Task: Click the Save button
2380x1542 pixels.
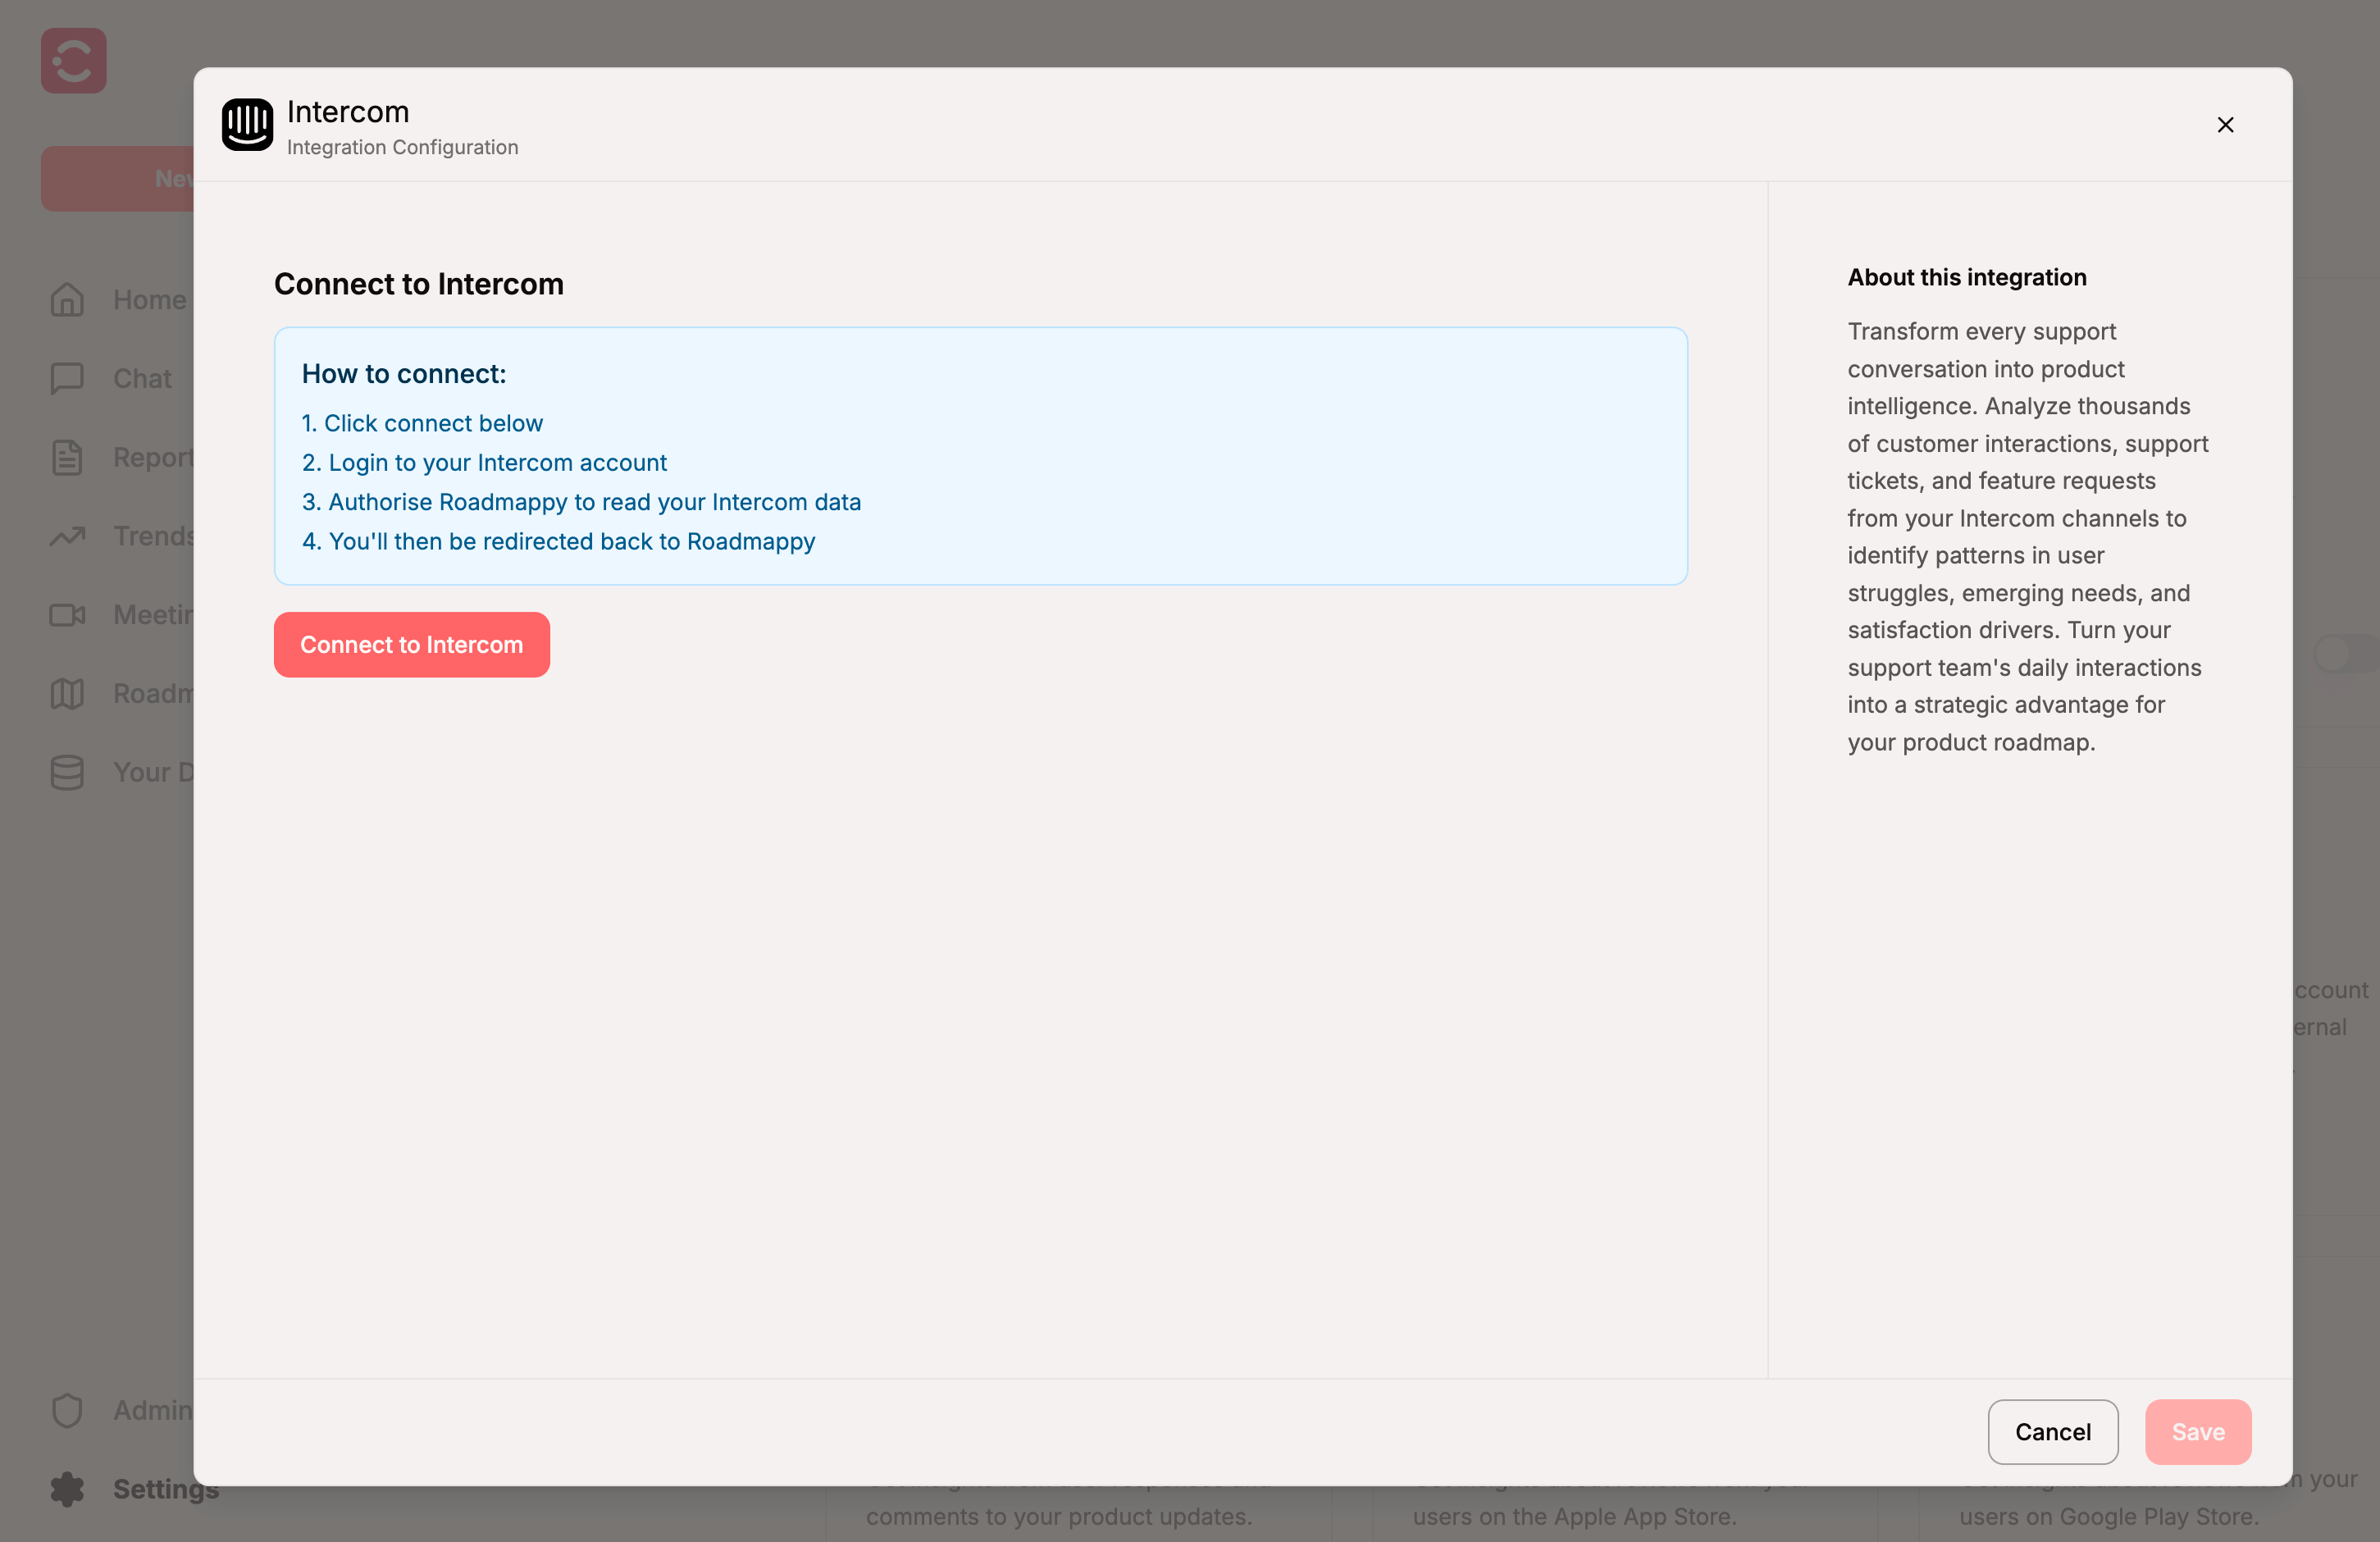Action: coord(2198,1432)
